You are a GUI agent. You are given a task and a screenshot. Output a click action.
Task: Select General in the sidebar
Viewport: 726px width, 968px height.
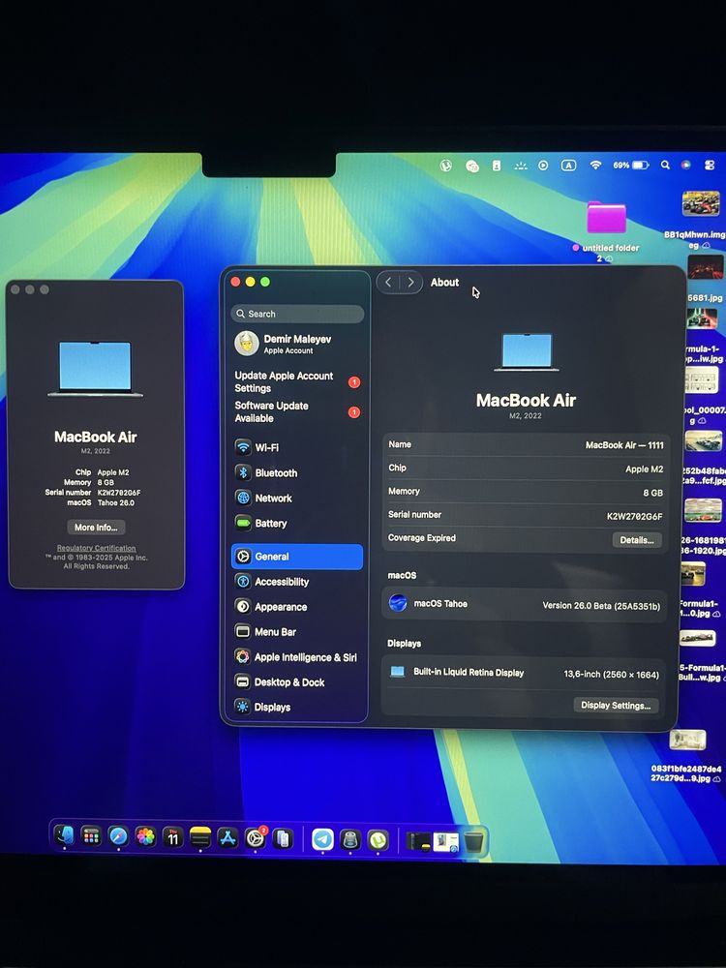pyautogui.click(x=297, y=557)
